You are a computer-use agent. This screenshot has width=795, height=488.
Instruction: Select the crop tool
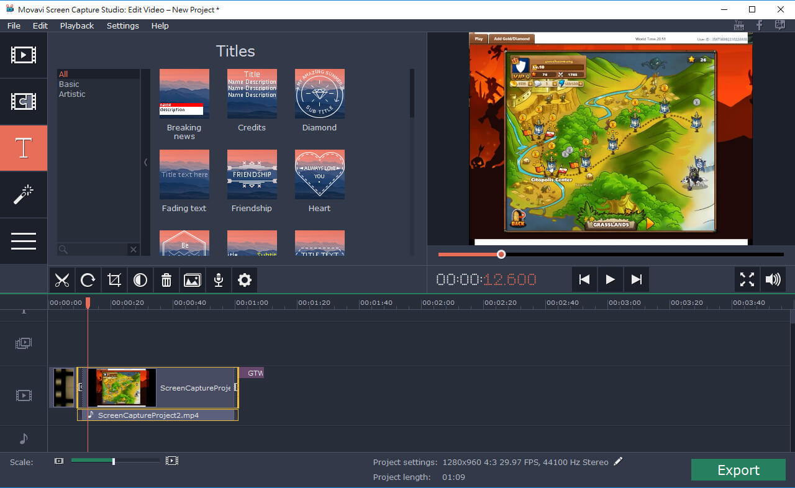[x=114, y=280]
